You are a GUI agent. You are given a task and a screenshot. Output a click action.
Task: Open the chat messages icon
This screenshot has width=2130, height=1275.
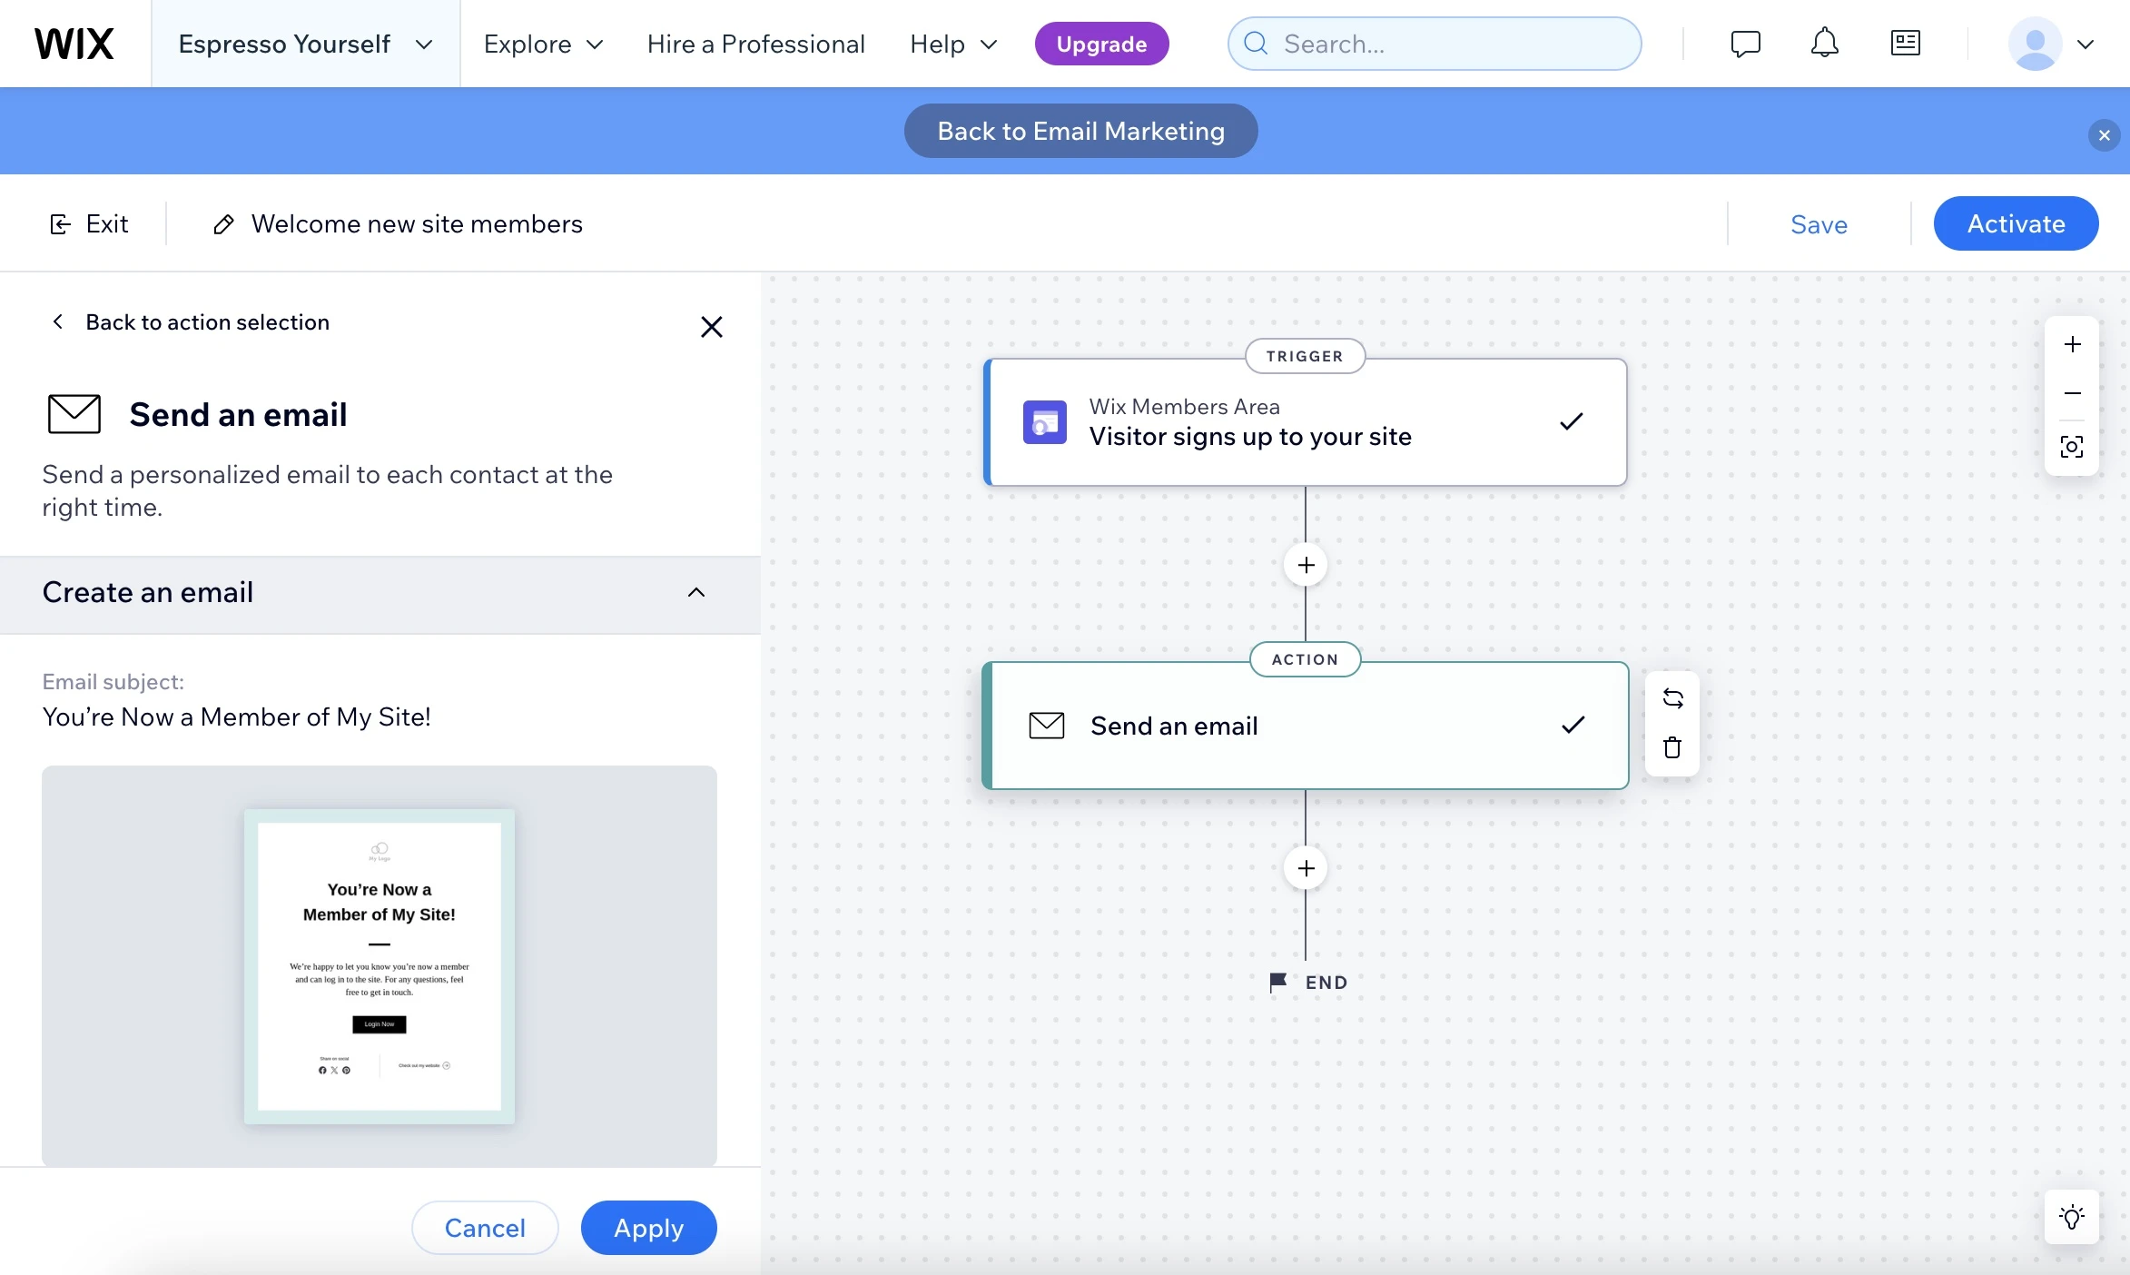[x=1745, y=44]
